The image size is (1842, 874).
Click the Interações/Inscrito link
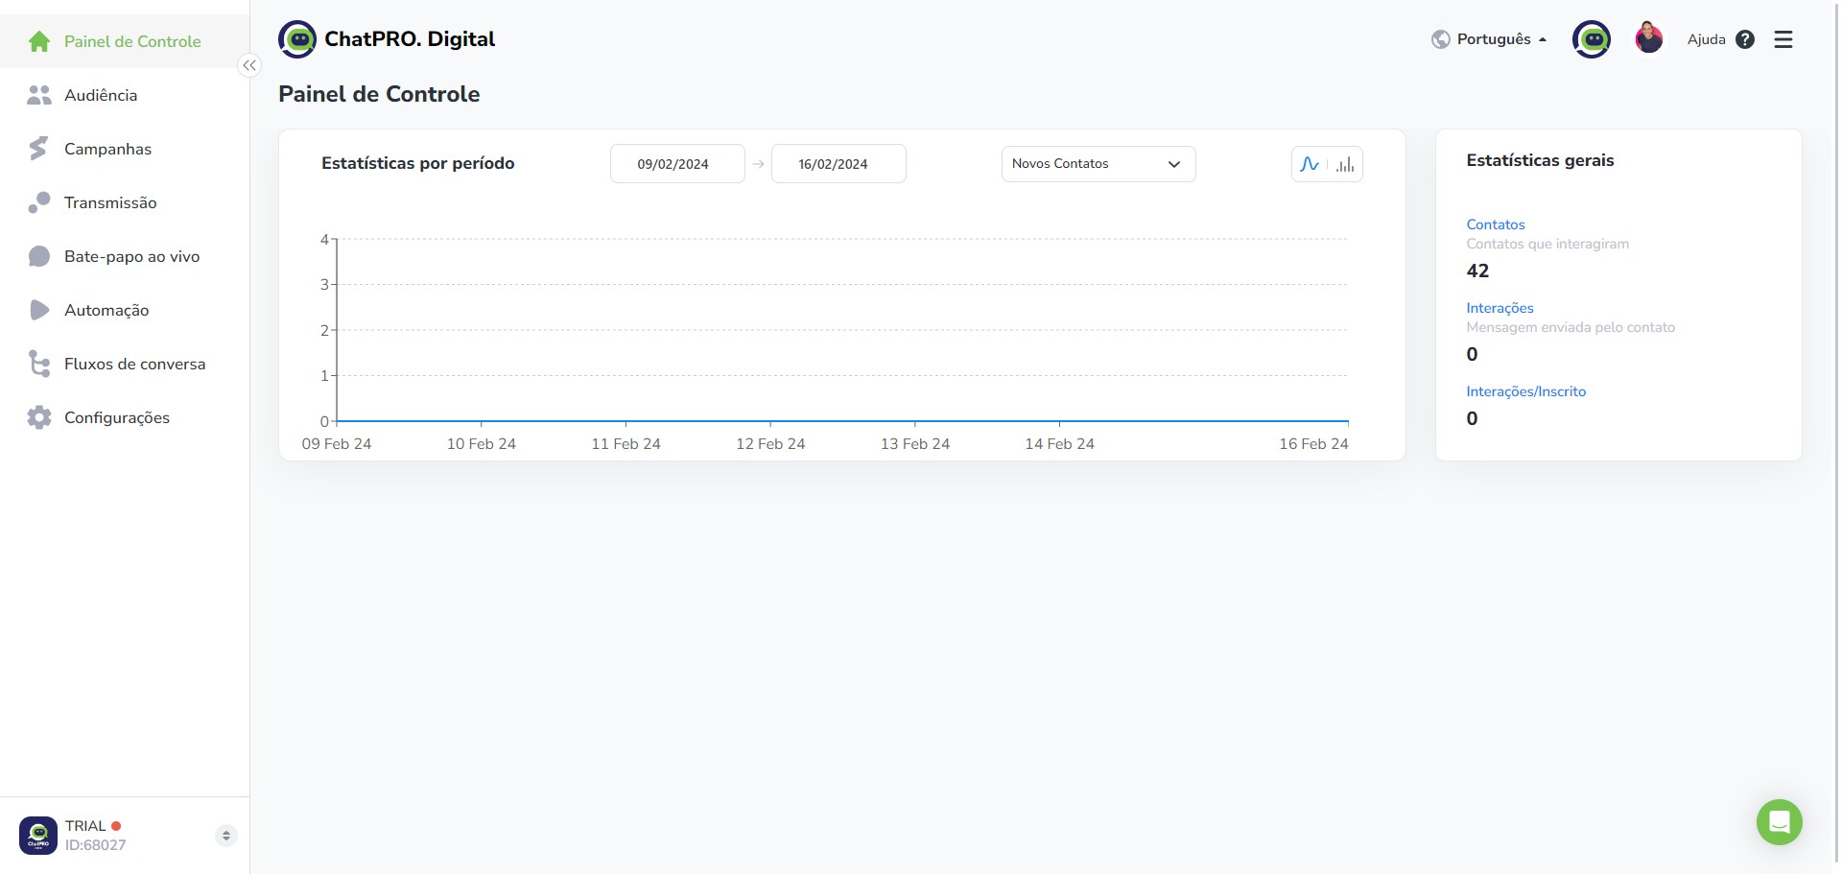[1525, 391]
